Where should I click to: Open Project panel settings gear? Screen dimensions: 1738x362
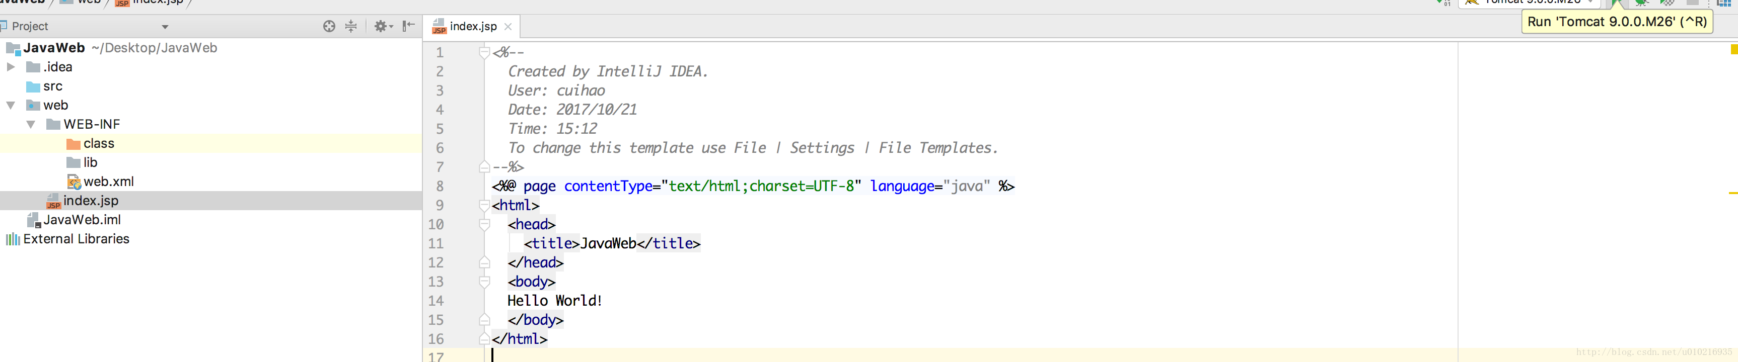(x=383, y=26)
